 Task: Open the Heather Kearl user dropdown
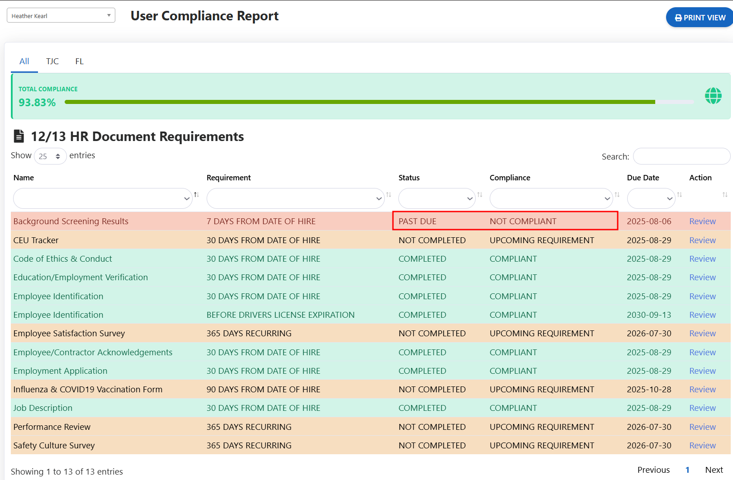click(61, 15)
